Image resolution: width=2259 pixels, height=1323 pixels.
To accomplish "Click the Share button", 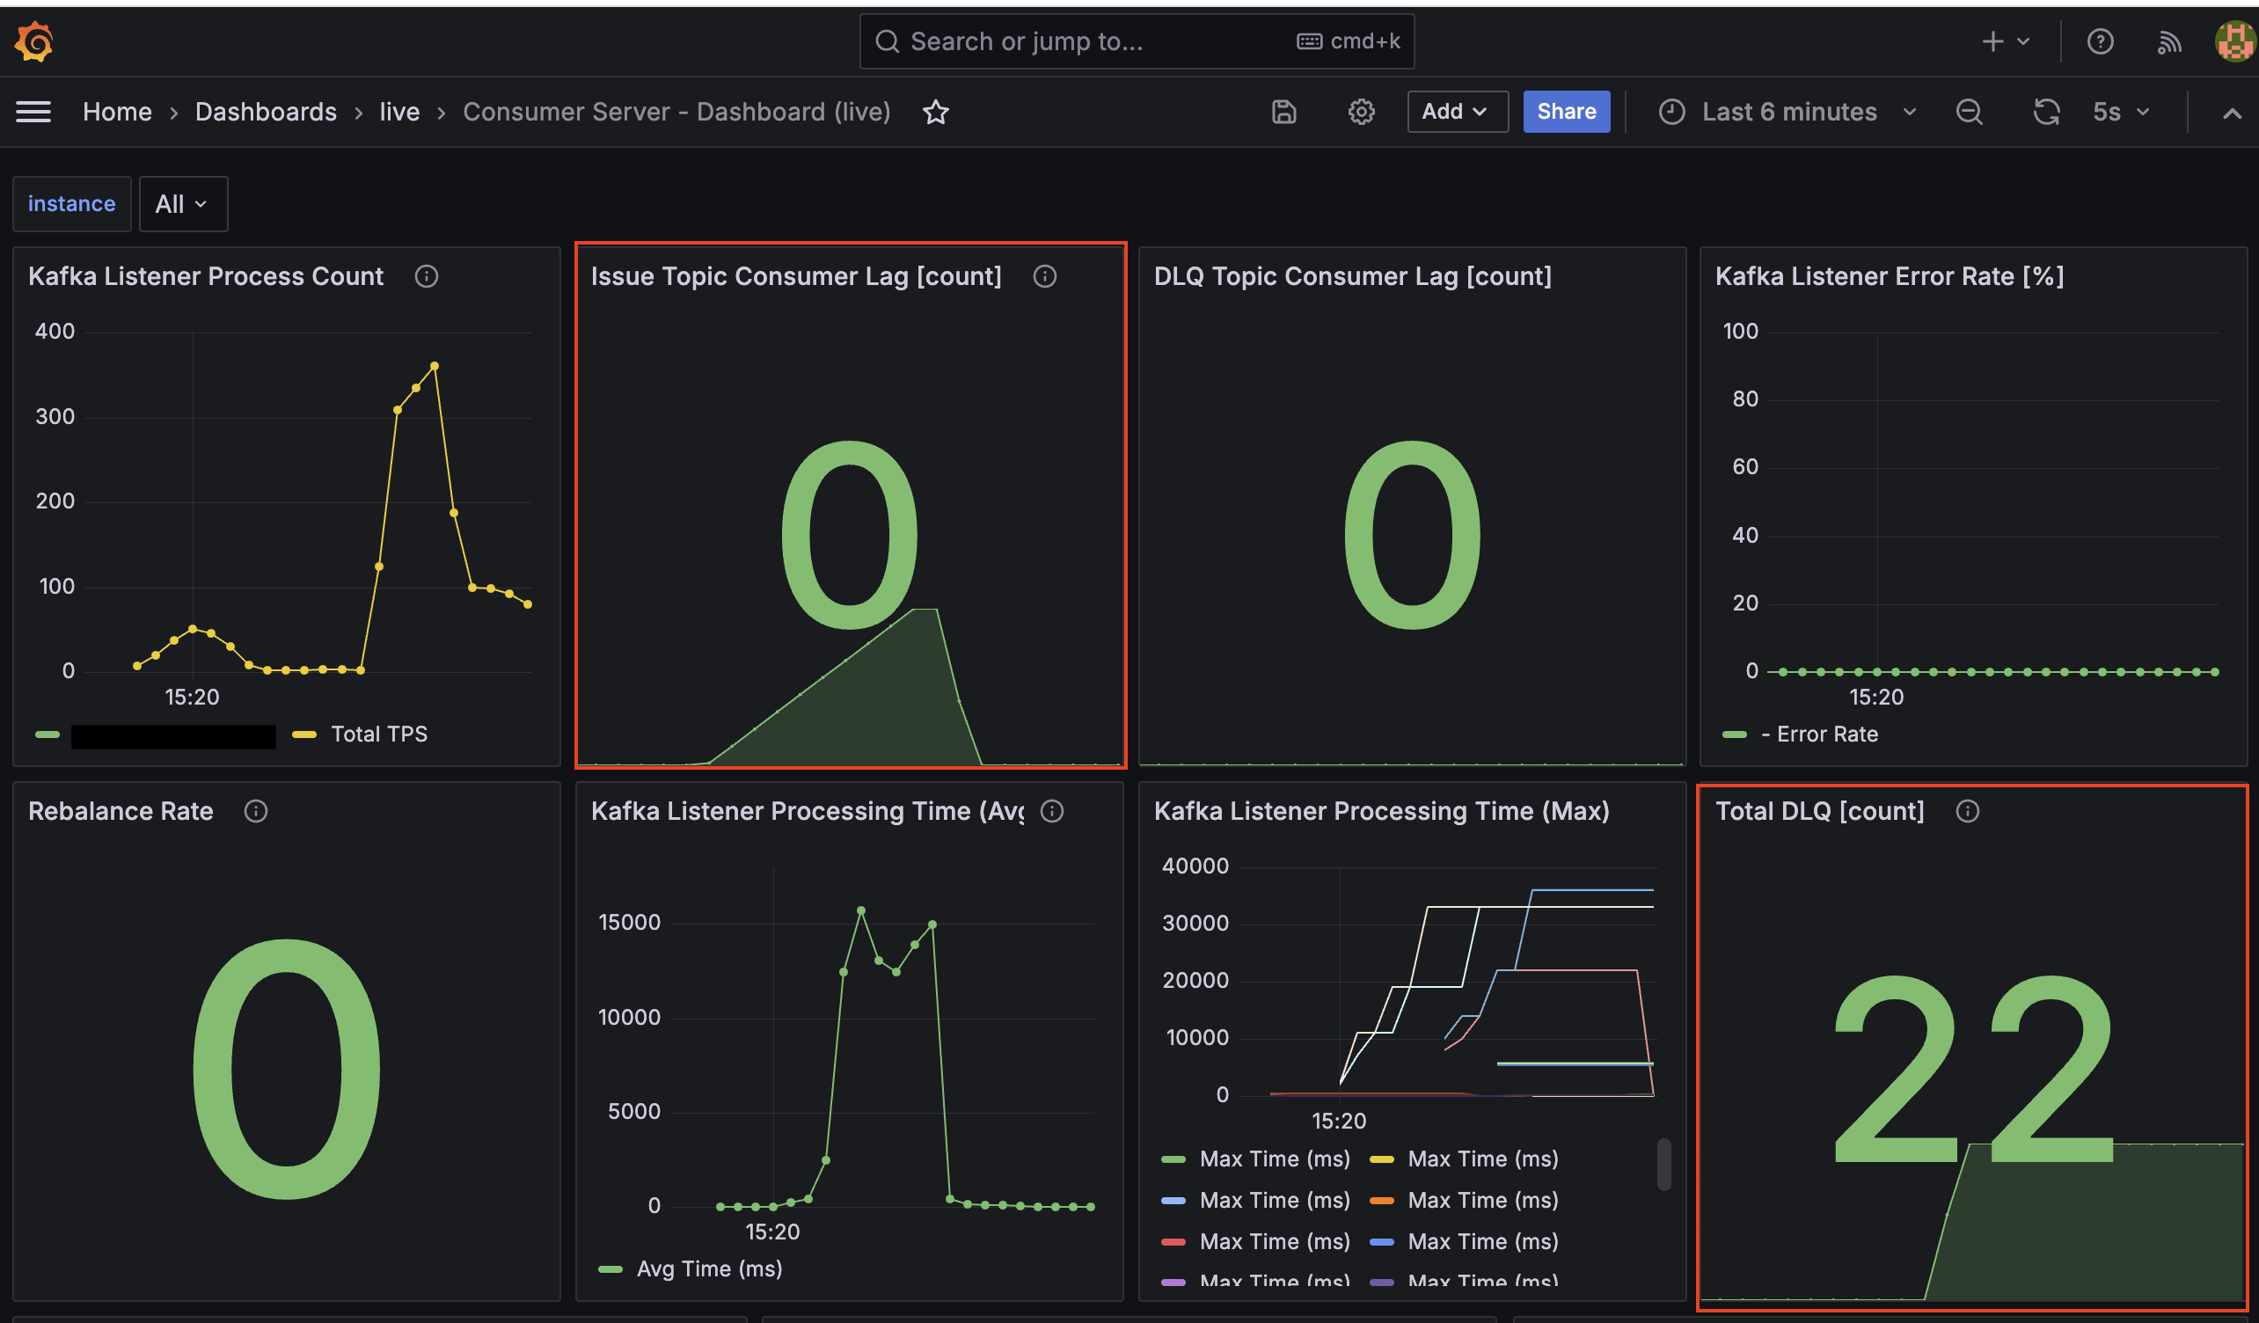I will (1565, 112).
